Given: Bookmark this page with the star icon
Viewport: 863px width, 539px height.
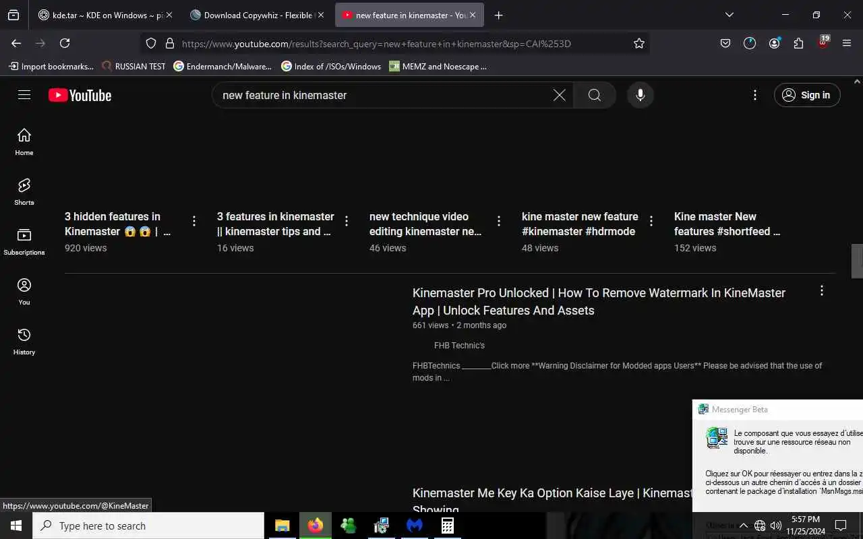Looking at the screenshot, I should (639, 43).
